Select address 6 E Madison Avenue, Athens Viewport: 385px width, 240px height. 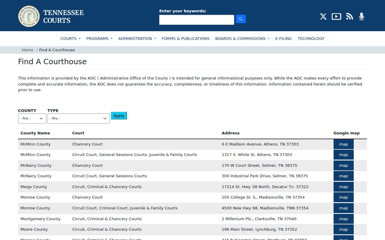coord(260,144)
